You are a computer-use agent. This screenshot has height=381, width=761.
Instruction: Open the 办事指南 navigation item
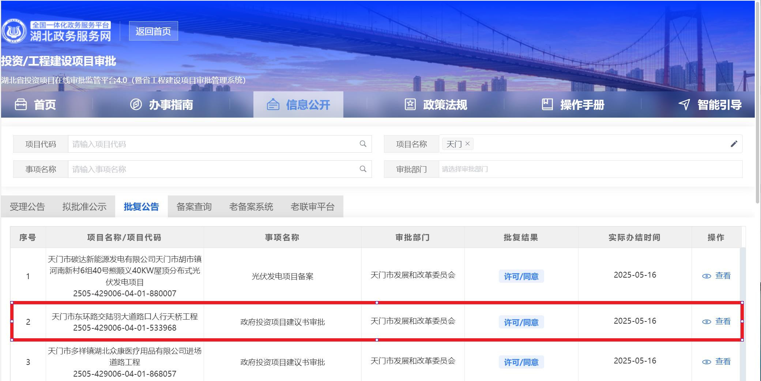(161, 105)
